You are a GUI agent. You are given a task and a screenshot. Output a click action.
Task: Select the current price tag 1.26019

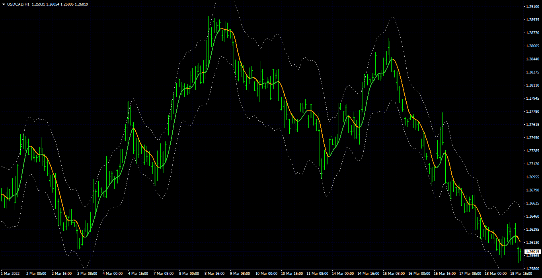[x=533, y=251]
